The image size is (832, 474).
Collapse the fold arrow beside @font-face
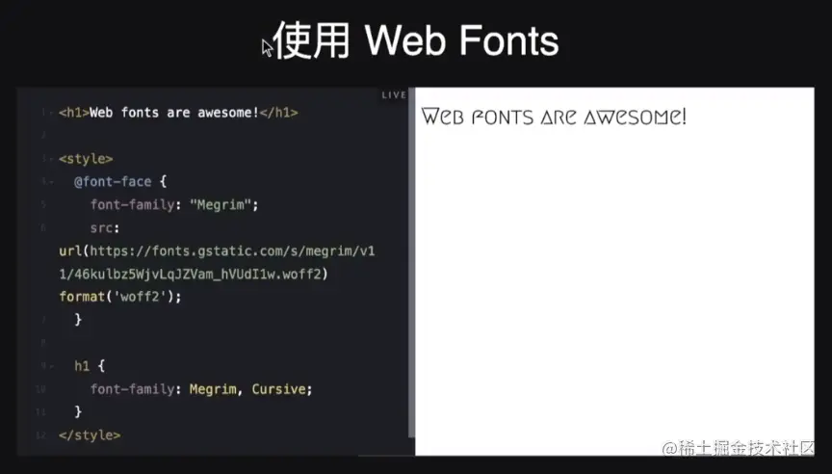[51, 182]
